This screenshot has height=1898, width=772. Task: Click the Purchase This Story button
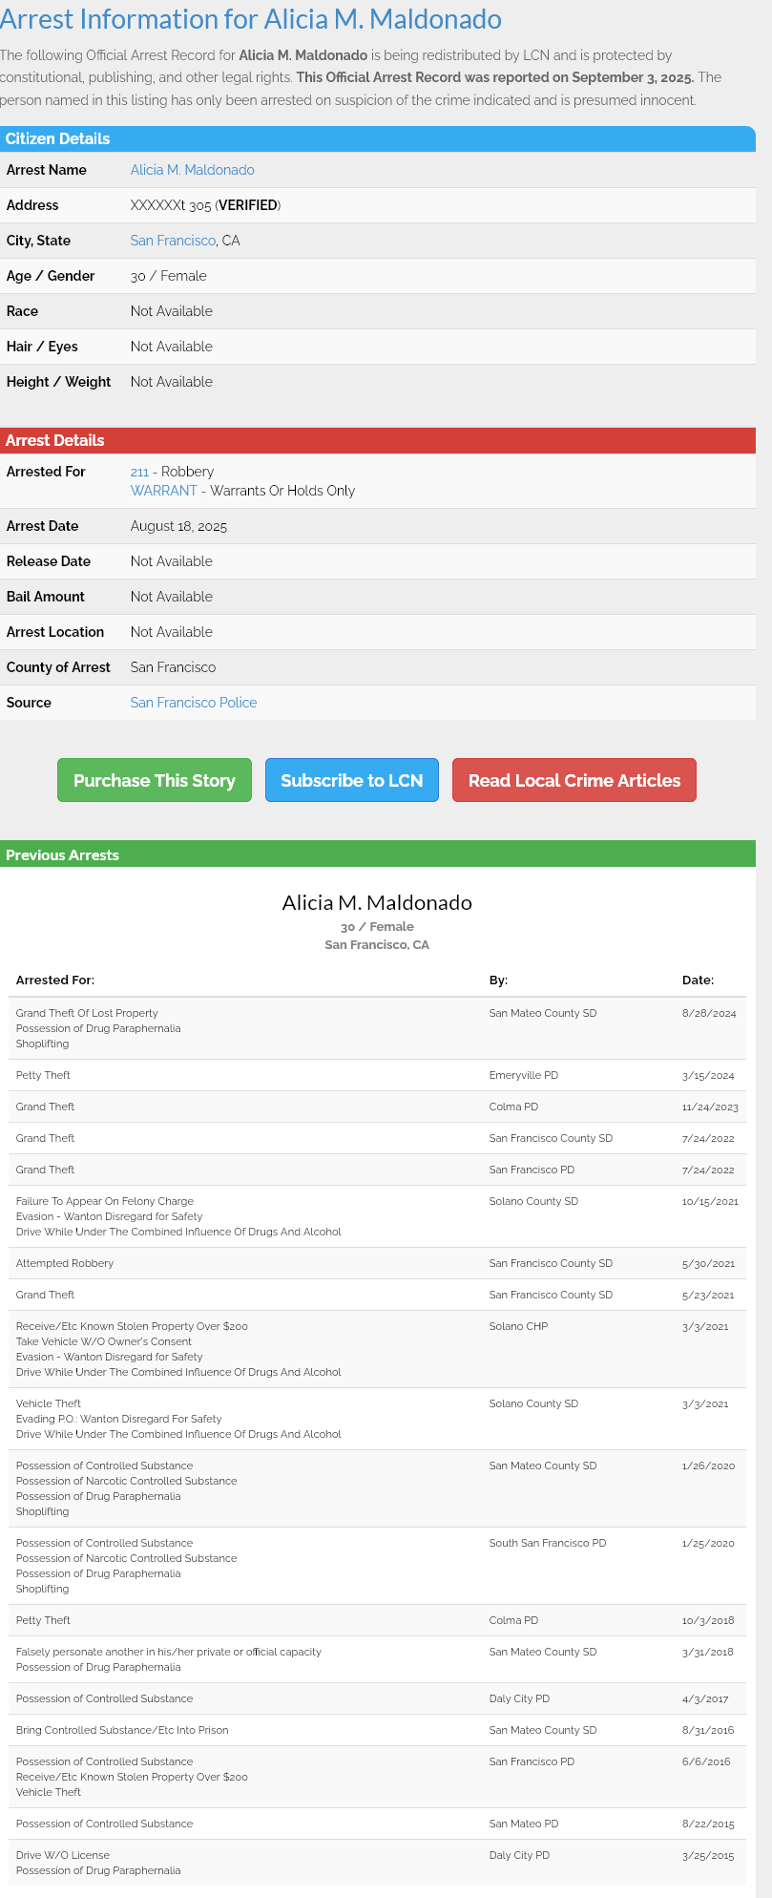point(155,780)
